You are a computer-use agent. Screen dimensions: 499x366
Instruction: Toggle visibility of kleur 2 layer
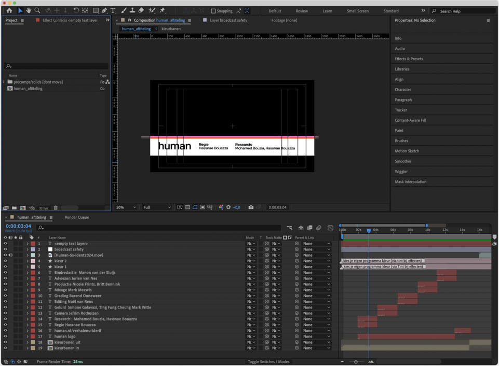click(x=6, y=261)
